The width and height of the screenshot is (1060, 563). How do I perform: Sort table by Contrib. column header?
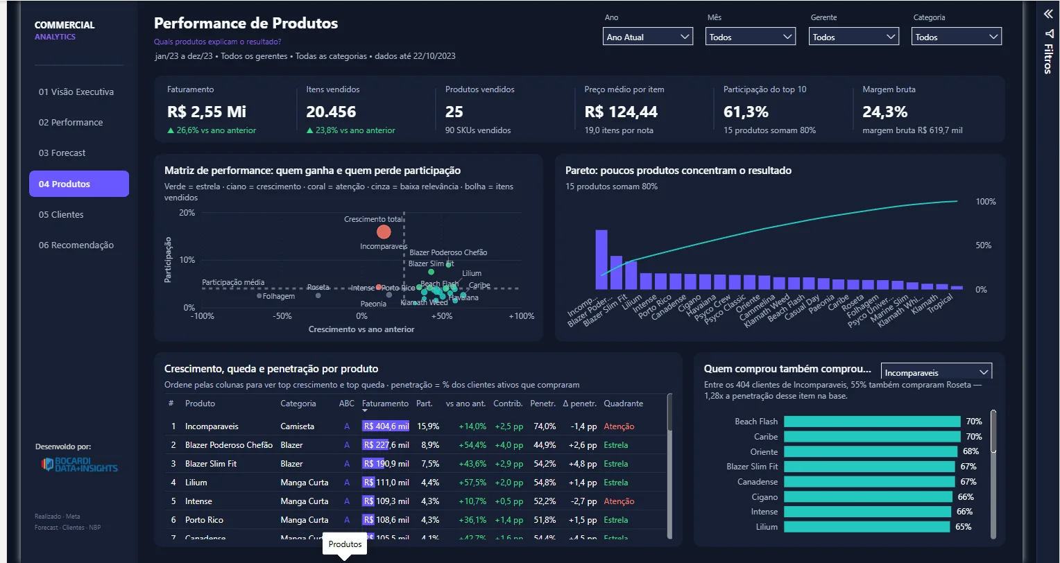click(508, 403)
